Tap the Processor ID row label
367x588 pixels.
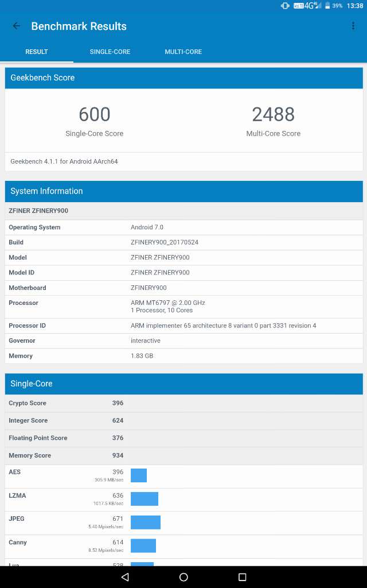point(28,326)
